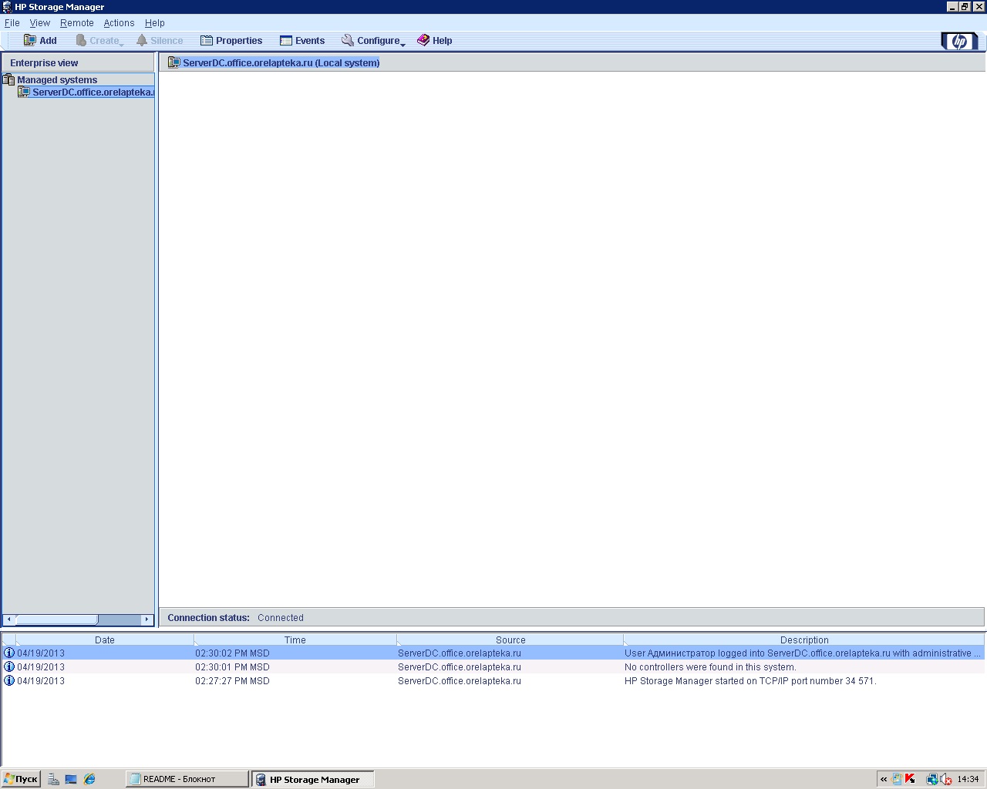
Task: Click the application icon in title bar
Action: point(7,7)
